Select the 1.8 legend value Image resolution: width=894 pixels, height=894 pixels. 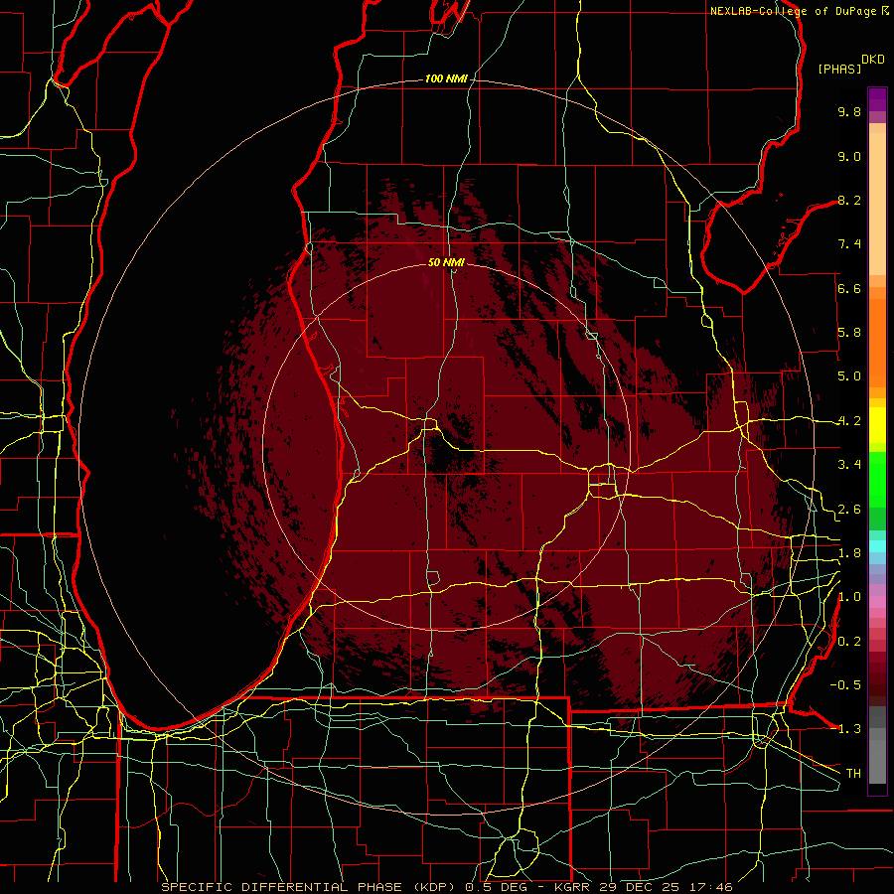pyautogui.click(x=849, y=553)
